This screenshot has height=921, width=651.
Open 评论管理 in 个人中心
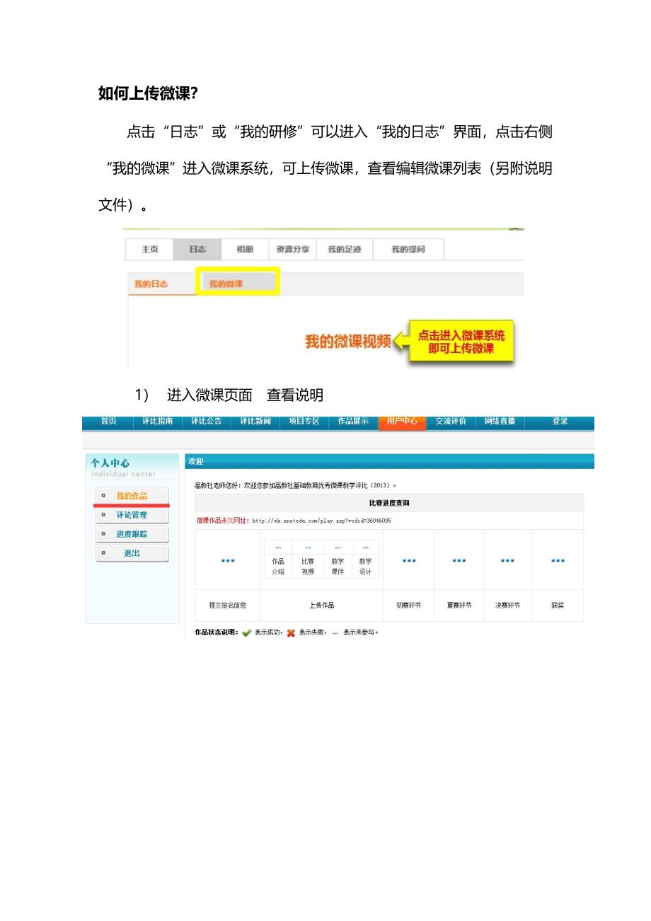pyautogui.click(x=132, y=515)
